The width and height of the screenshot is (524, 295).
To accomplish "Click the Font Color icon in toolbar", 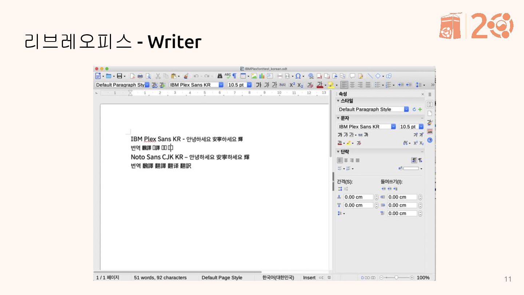I will tap(320, 85).
